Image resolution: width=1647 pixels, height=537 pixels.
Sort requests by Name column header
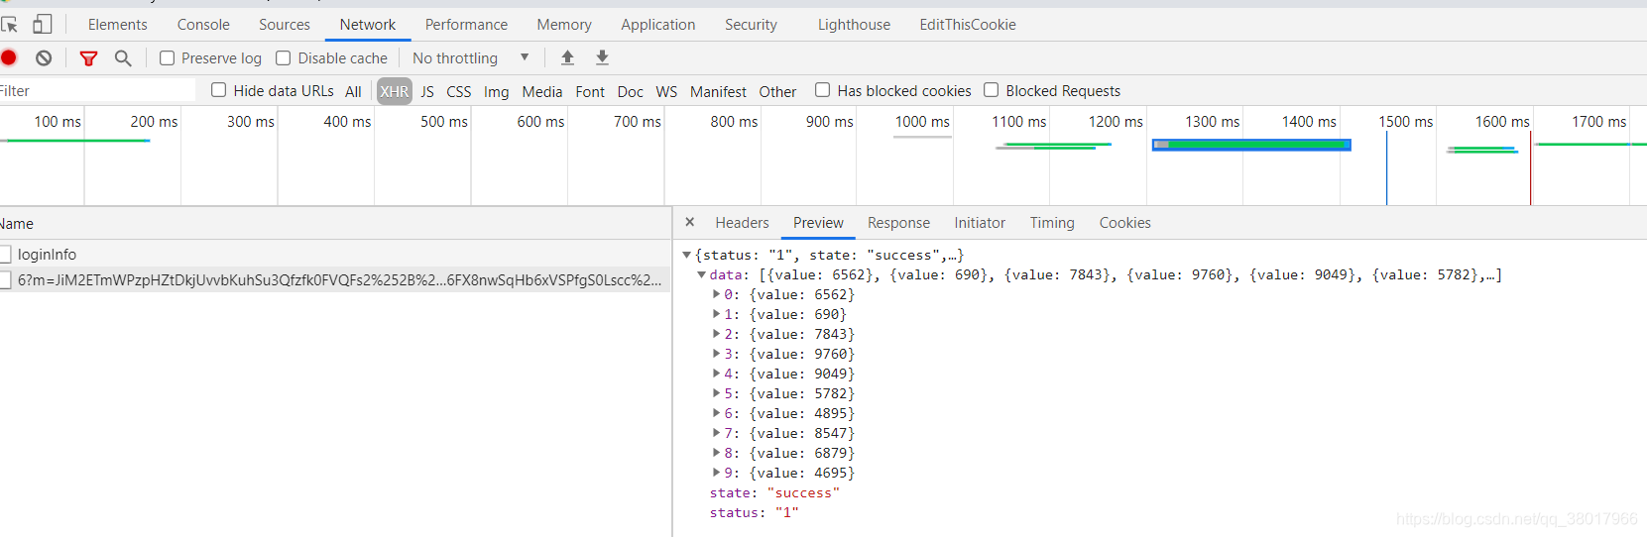point(335,224)
